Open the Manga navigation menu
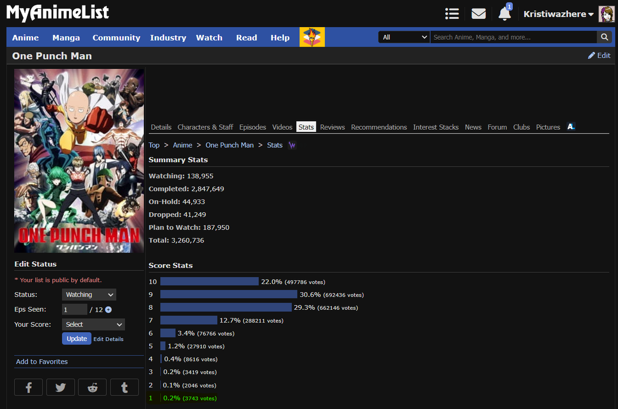The image size is (618, 409). 66,37
